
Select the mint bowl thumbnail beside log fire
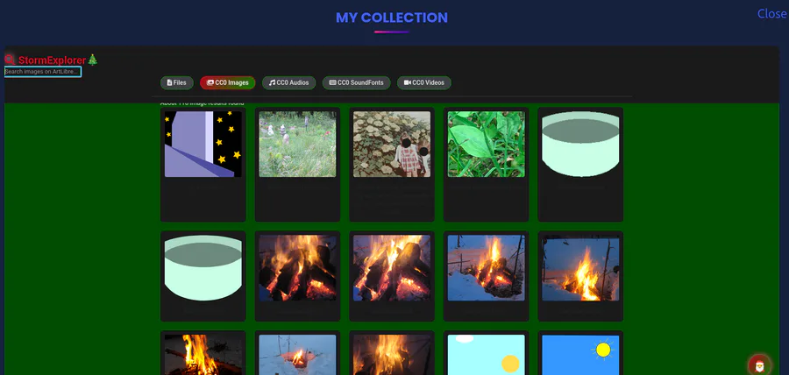pos(203,268)
